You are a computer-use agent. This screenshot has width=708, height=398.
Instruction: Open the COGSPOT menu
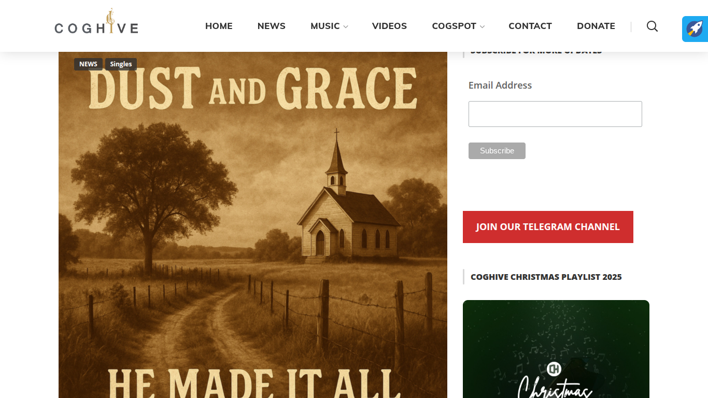click(x=454, y=26)
